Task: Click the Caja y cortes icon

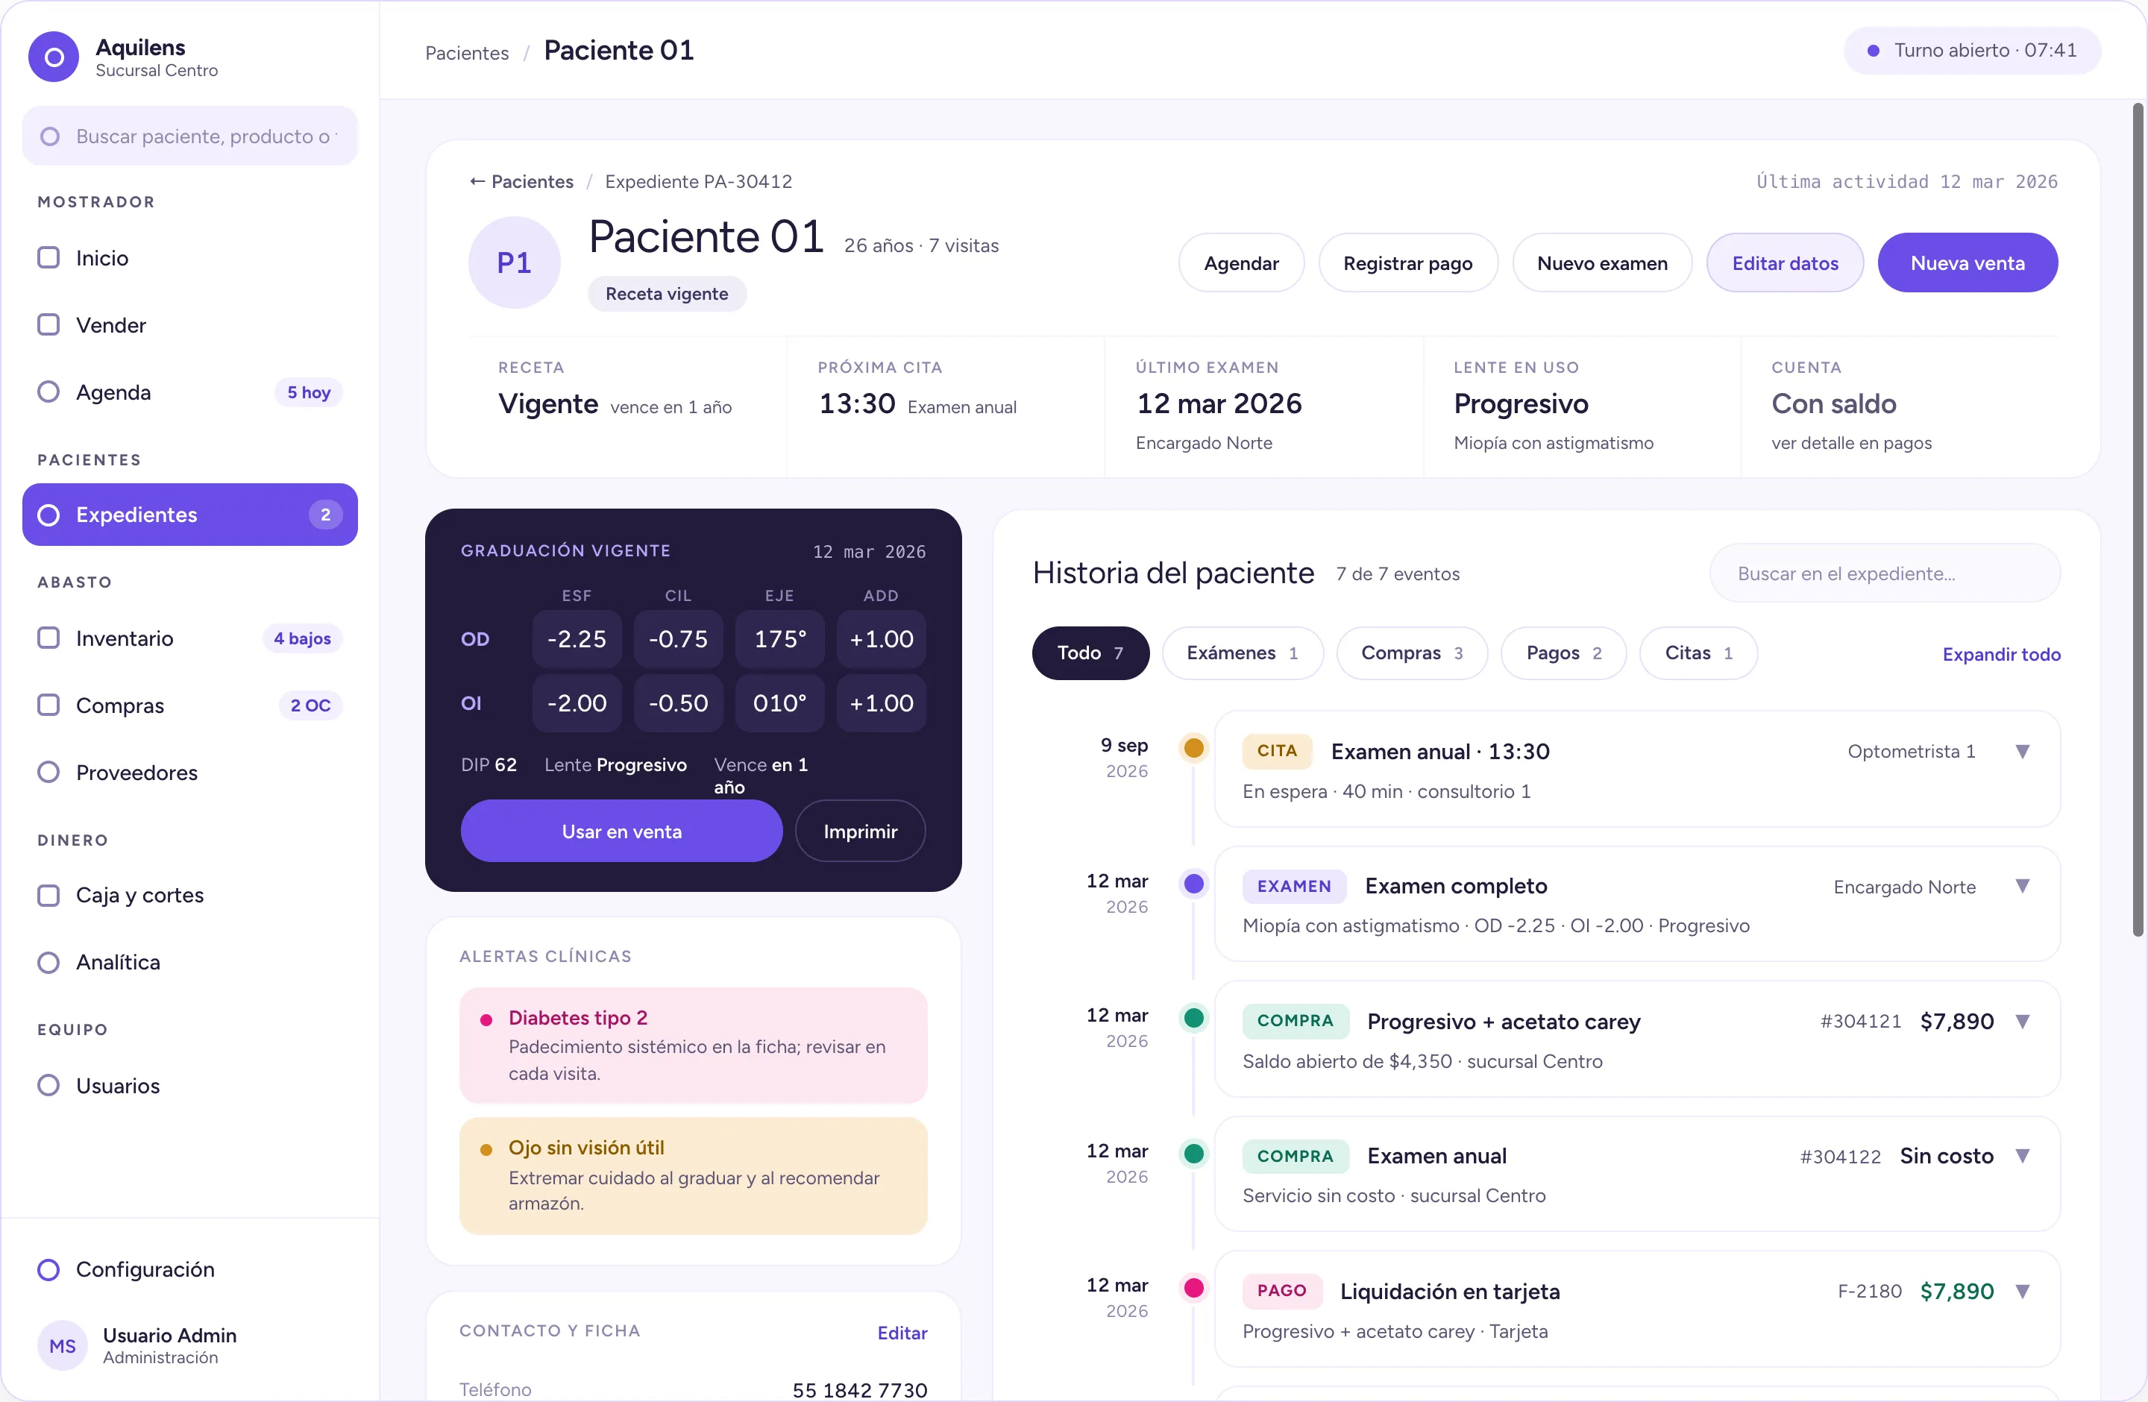Action: coord(48,895)
